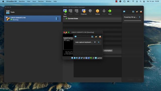Open Control Center in menu bar
Image resolution: width=161 pixels, height=91 pixels.
pos(144,1)
